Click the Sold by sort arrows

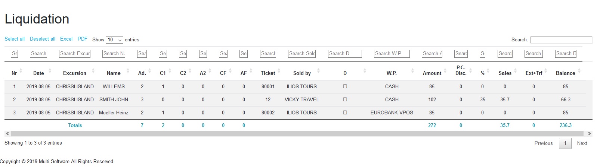[318, 71]
